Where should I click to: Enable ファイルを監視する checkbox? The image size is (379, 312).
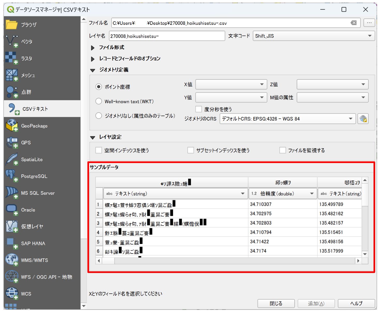pos(283,150)
